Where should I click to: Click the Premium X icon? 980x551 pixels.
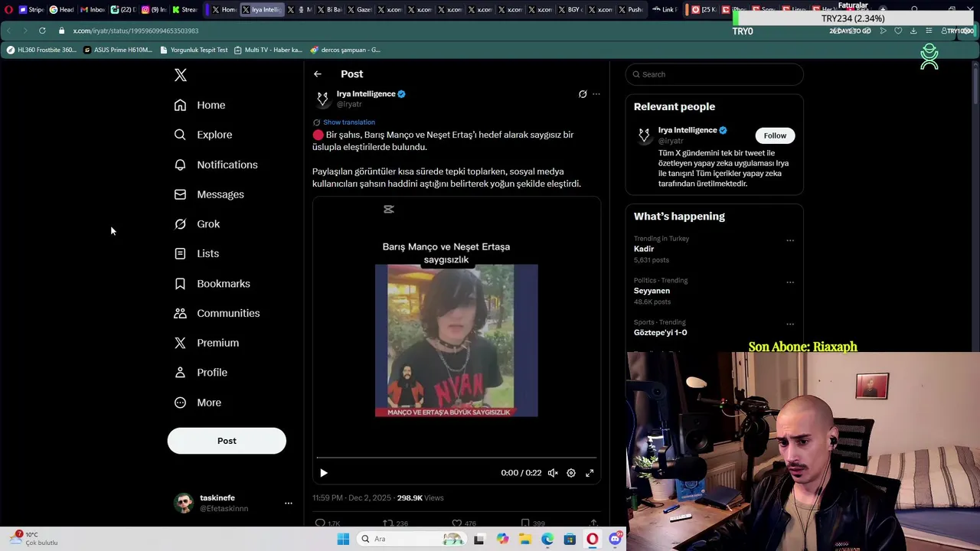coord(180,343)
